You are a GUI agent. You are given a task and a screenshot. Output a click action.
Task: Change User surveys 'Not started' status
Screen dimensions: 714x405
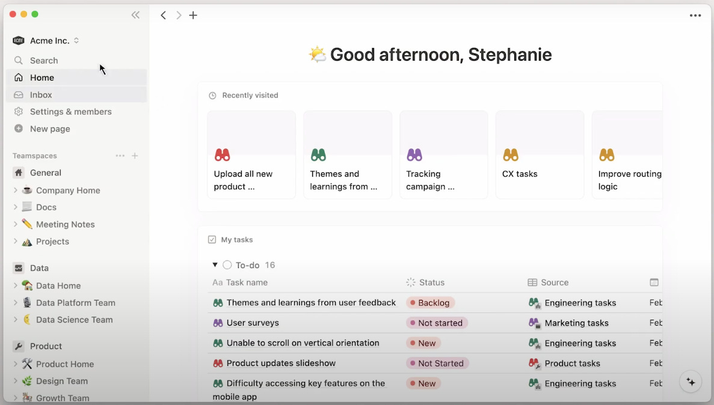coord(437,323)
